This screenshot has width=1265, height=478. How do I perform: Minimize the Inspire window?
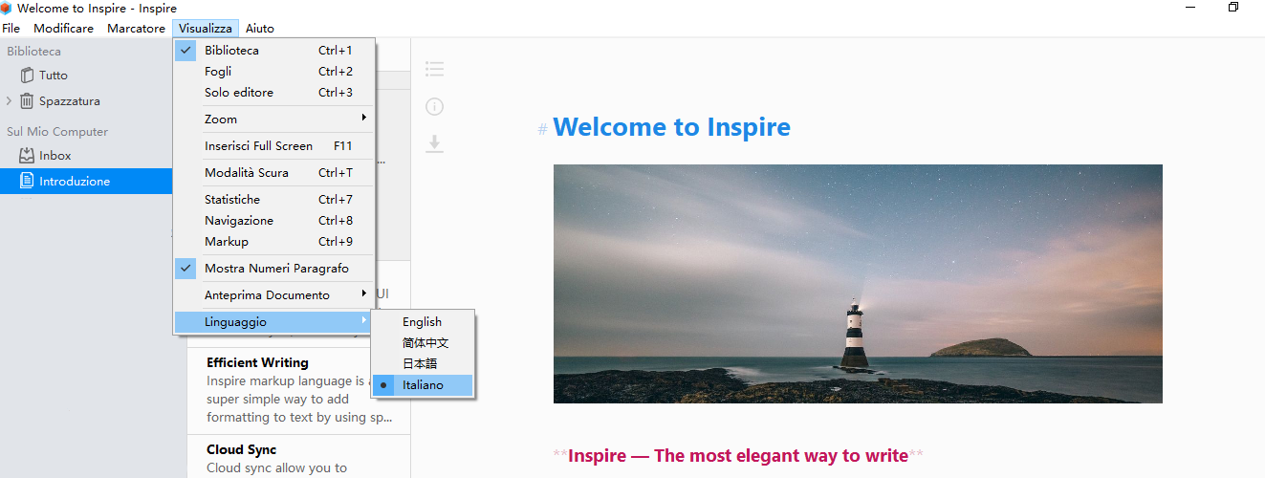pyautogui.click(x=1190, y=8)
